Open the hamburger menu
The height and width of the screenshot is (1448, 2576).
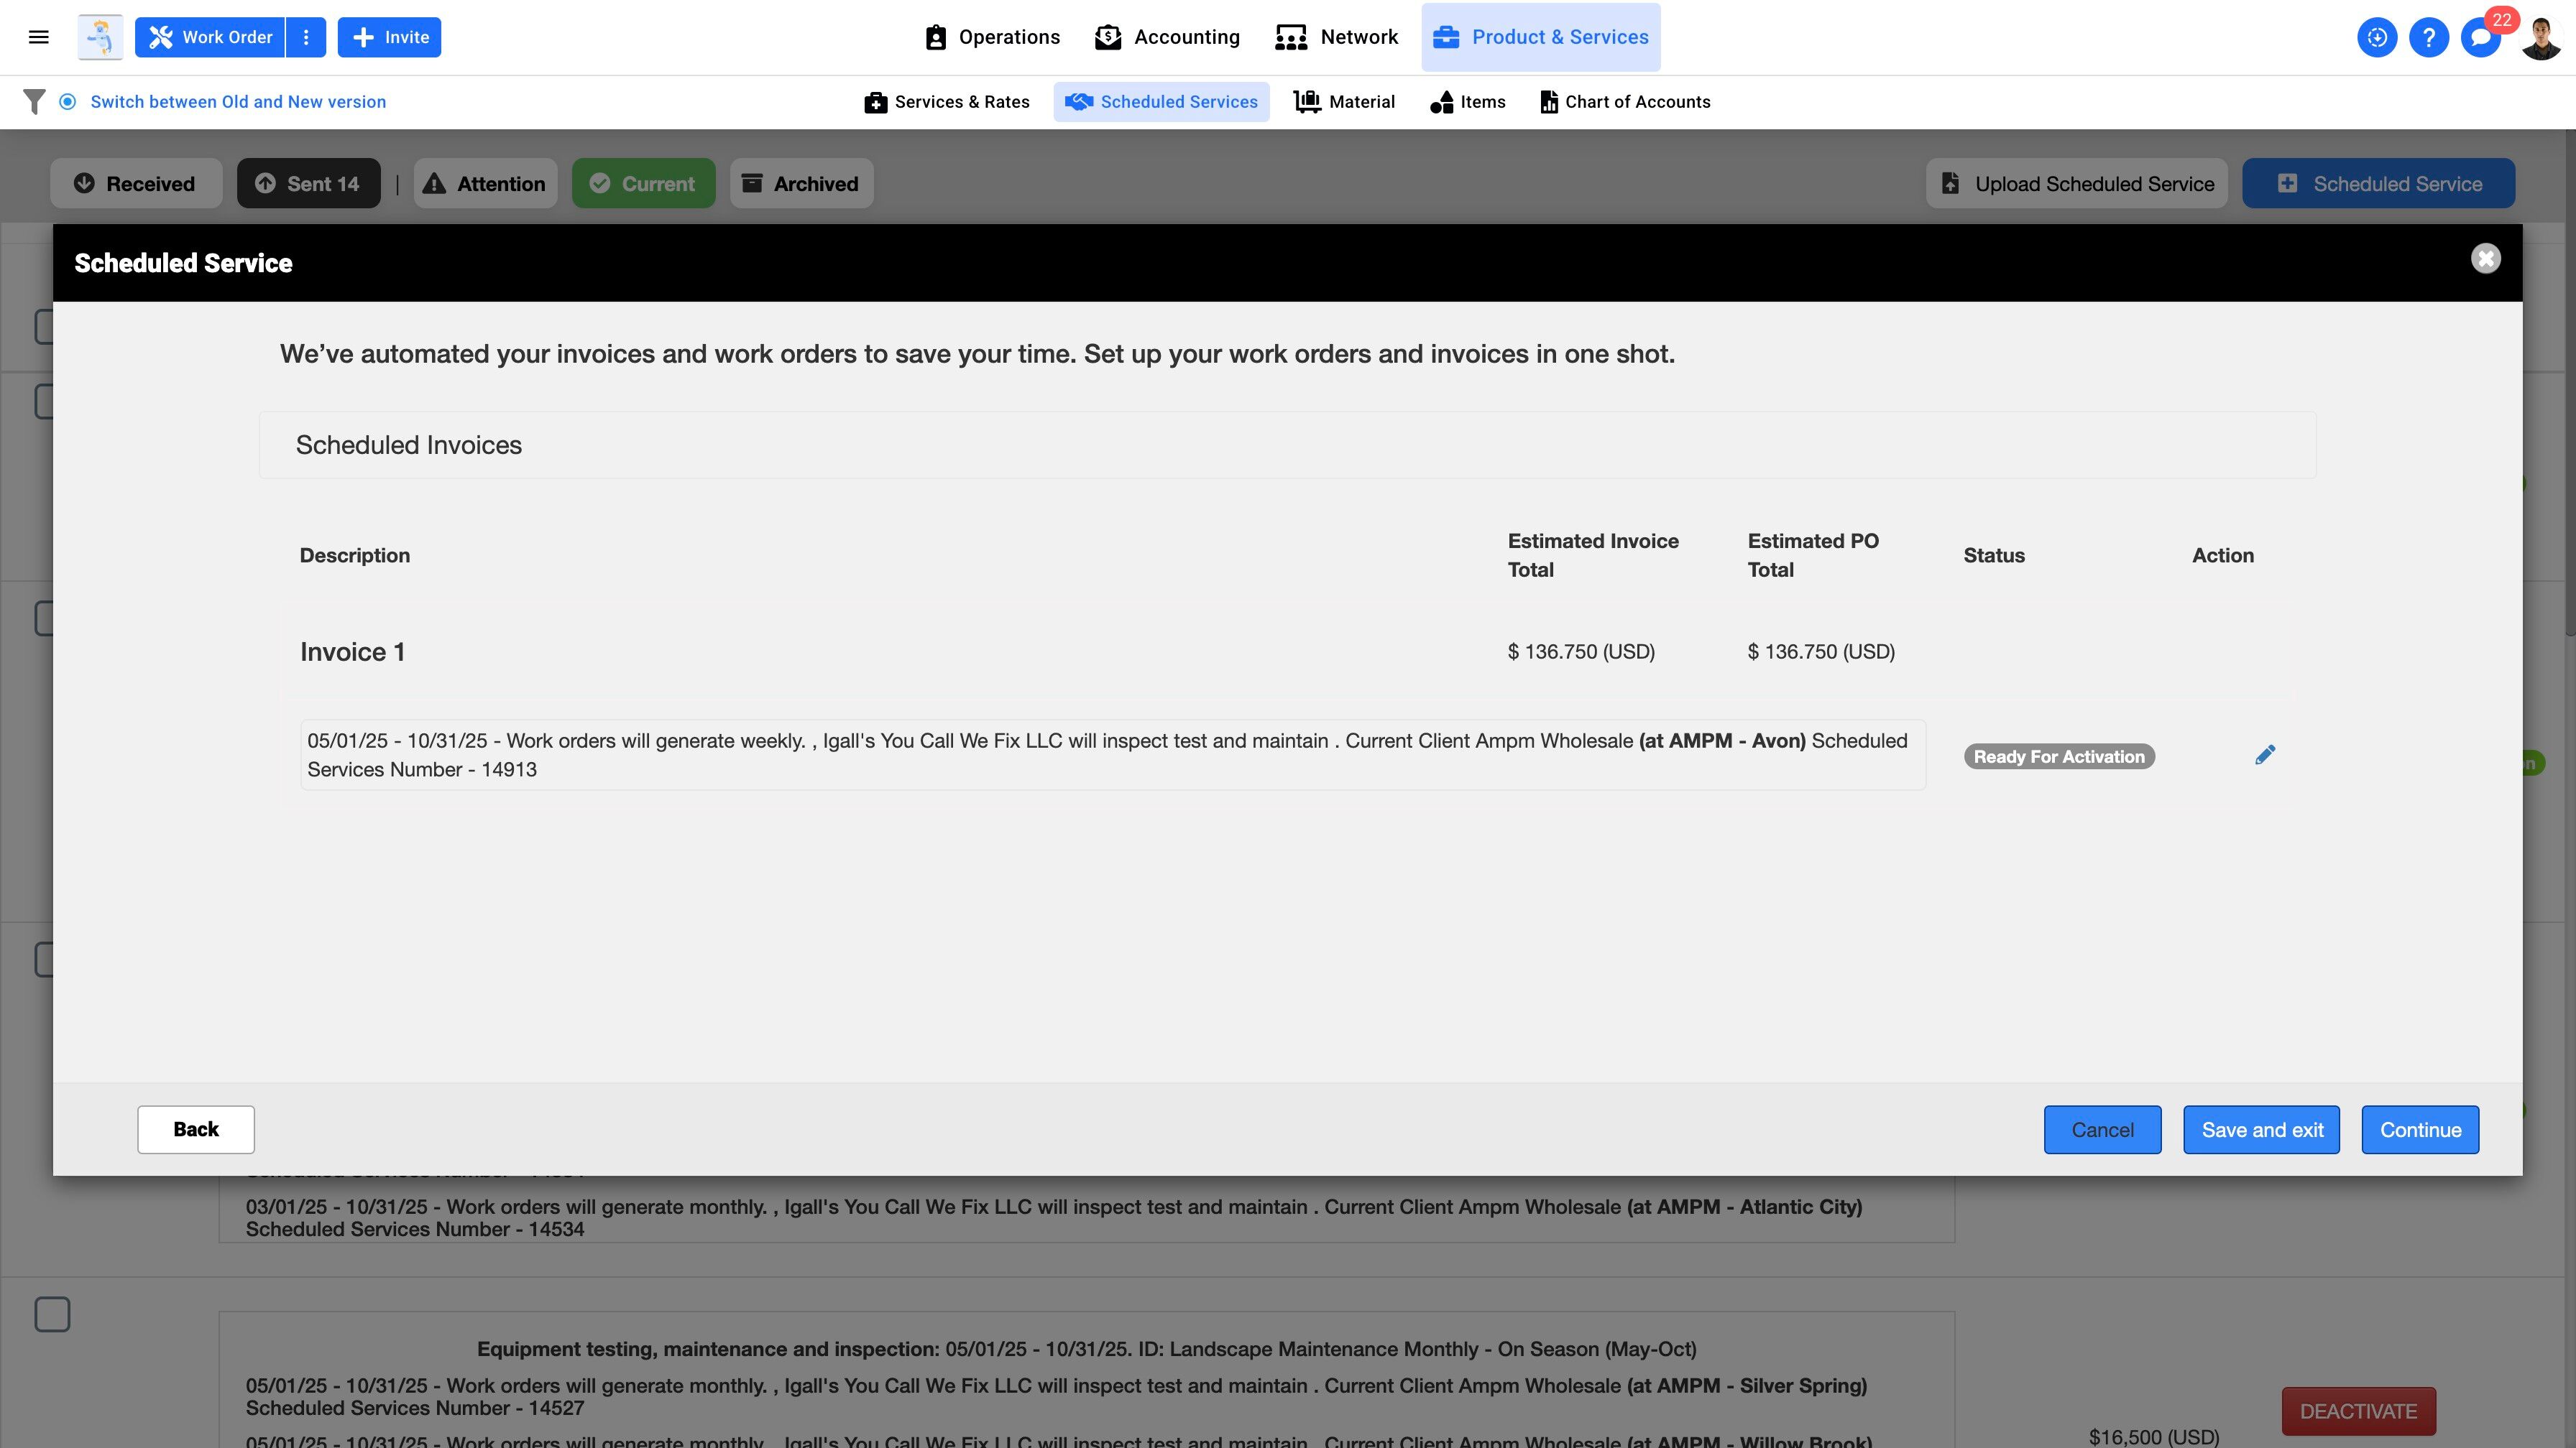(39, 37)
